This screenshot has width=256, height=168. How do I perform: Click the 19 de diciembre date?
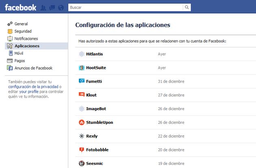[171, 163]
